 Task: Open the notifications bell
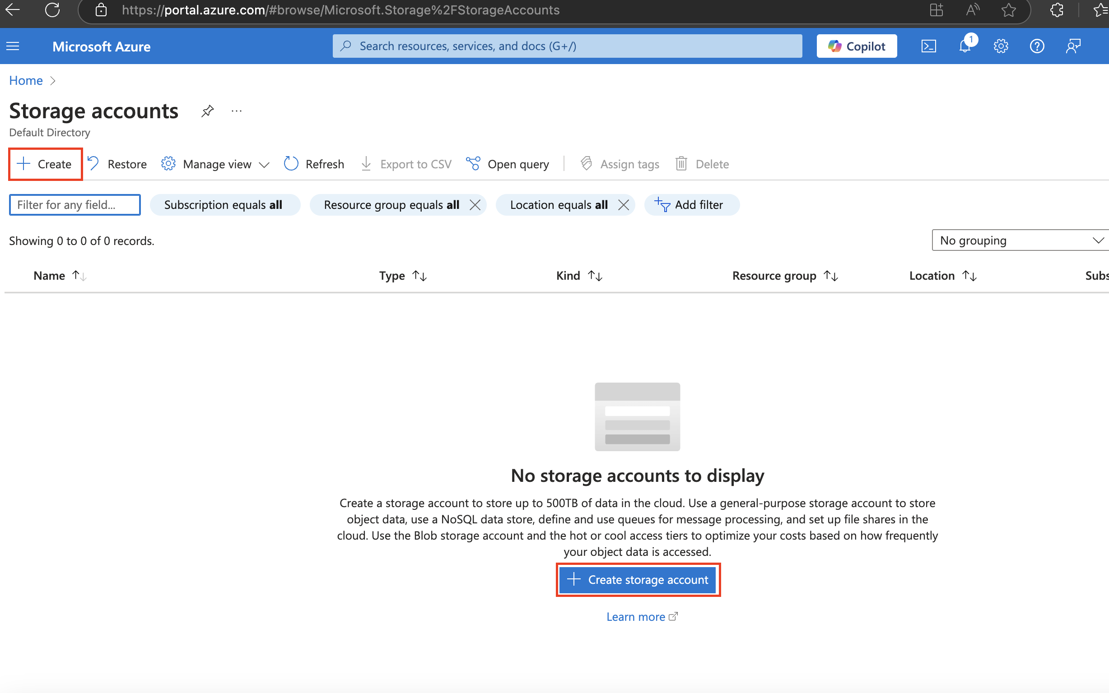(x=965, y=46)
